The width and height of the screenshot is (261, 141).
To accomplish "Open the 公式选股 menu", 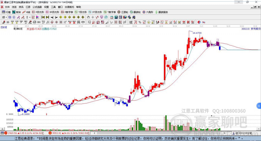I will pyautogui.click(x=37, y=7).
